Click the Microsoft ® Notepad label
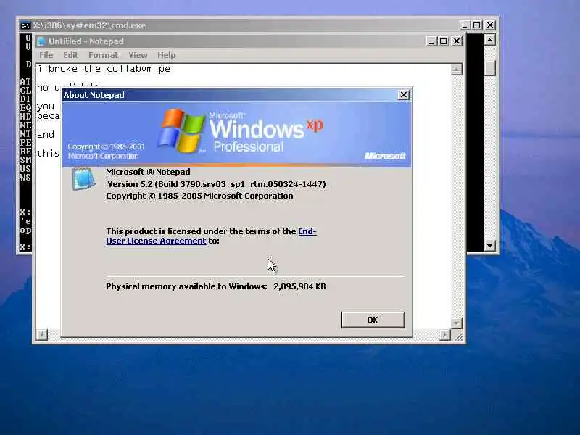The image size is (580, 435). 148,172
